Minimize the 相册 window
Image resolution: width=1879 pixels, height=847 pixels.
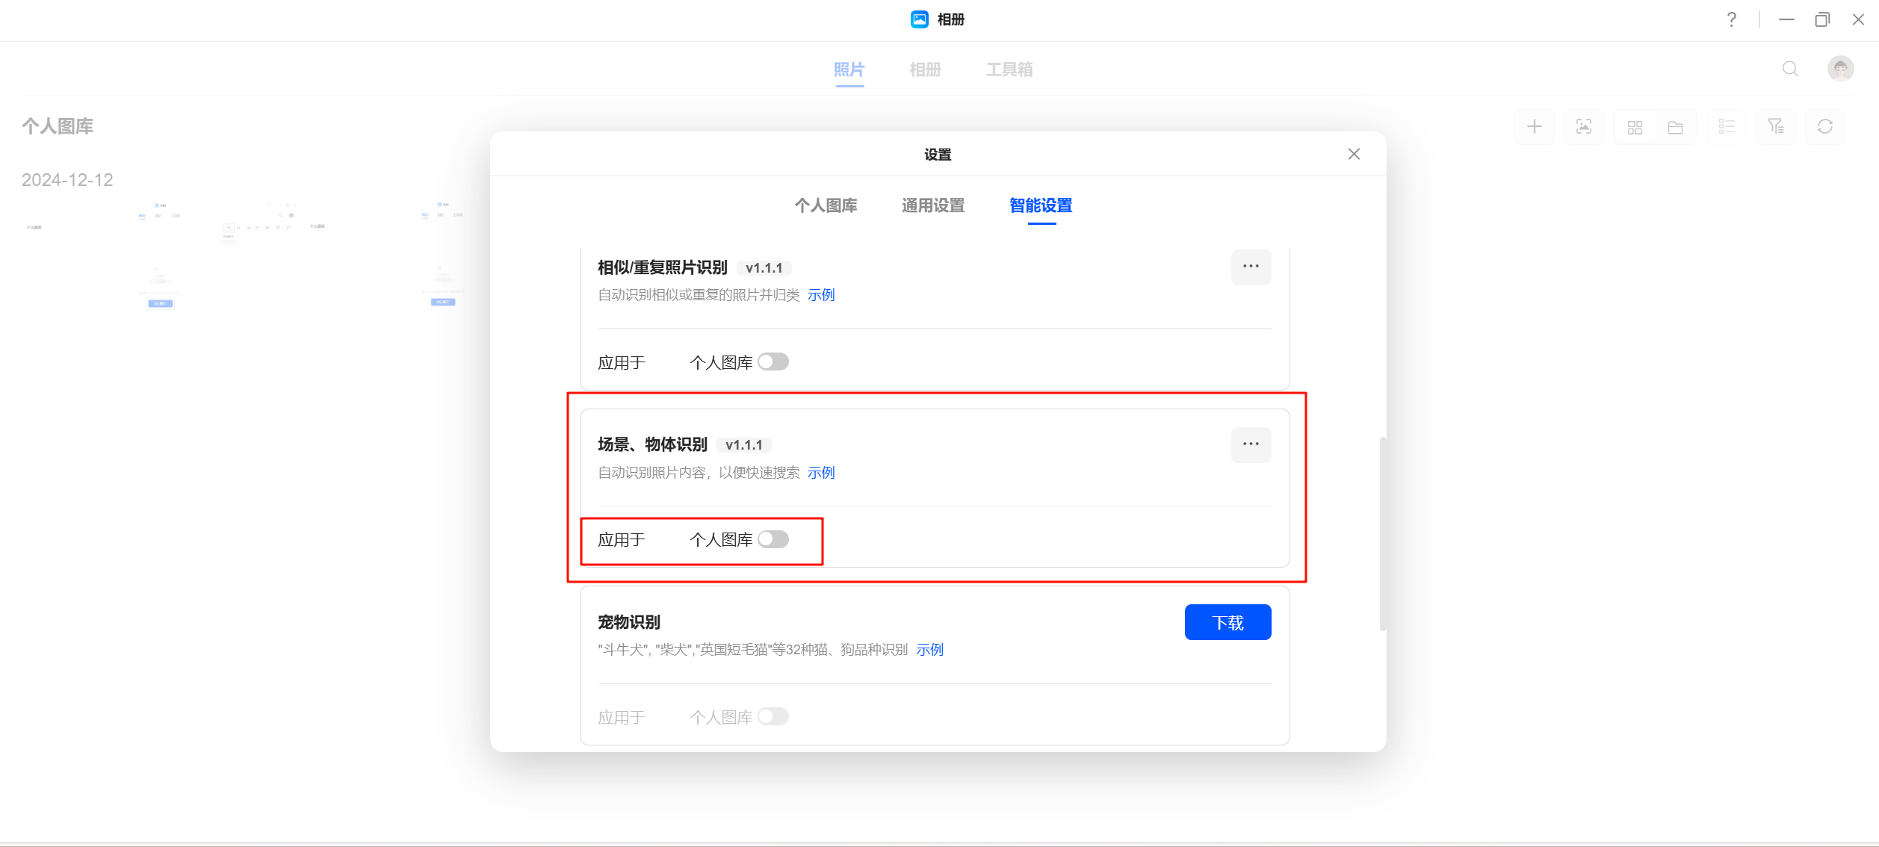(1786, 19)
